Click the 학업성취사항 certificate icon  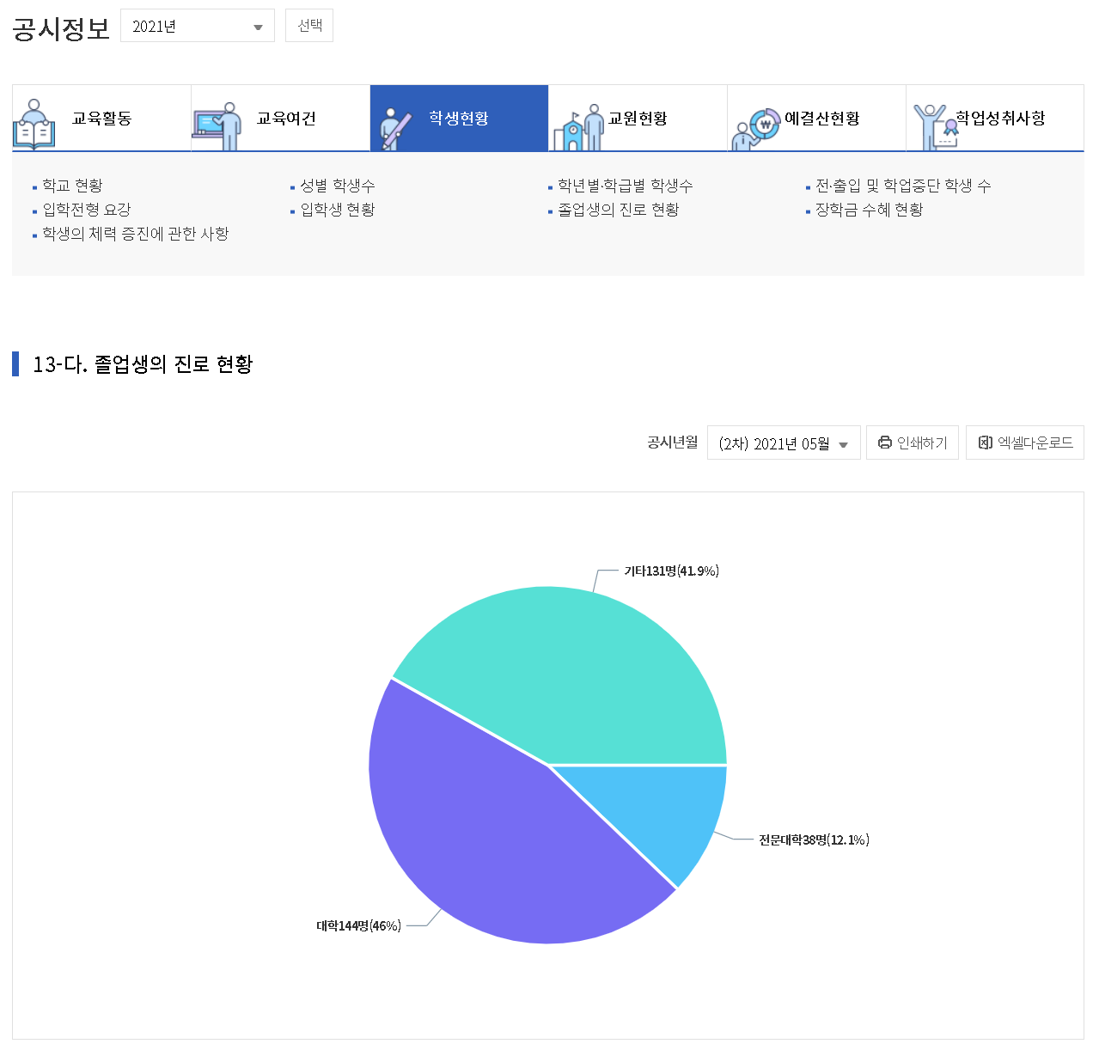tap(935, 127)
